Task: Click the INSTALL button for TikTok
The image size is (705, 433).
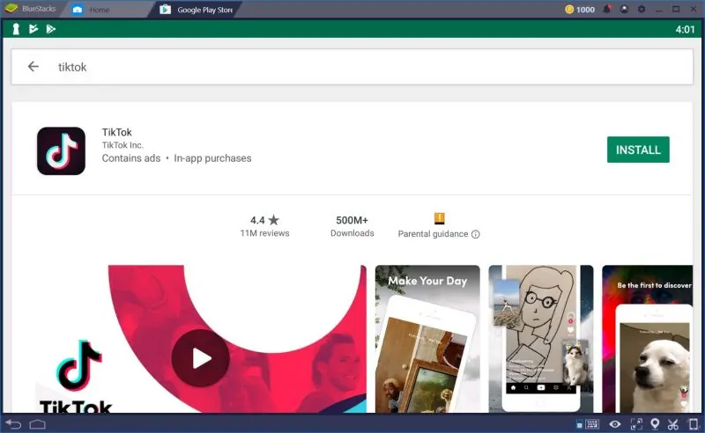Action: [637, 150]
